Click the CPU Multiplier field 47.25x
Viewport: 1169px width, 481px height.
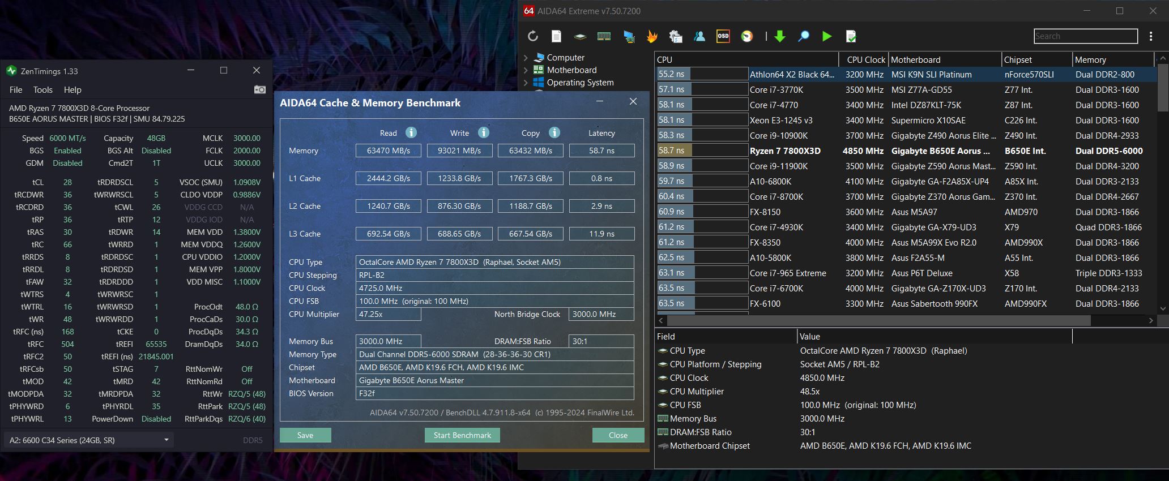(388, 314)
